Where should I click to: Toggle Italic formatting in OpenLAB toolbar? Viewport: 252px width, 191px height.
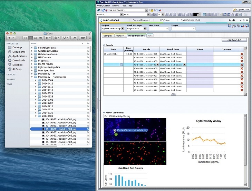pyautogui.click(x=171, y=14)
